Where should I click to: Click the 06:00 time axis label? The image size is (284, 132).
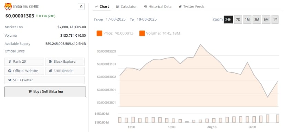[x=252, y=127]
